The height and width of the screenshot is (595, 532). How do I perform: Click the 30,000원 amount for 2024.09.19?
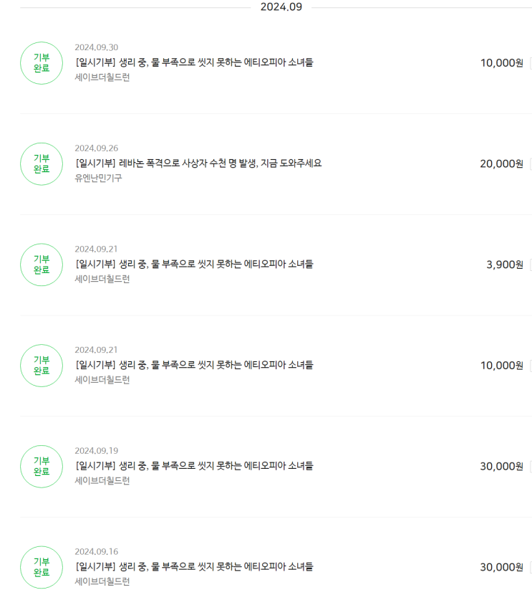tap(501, 467)
